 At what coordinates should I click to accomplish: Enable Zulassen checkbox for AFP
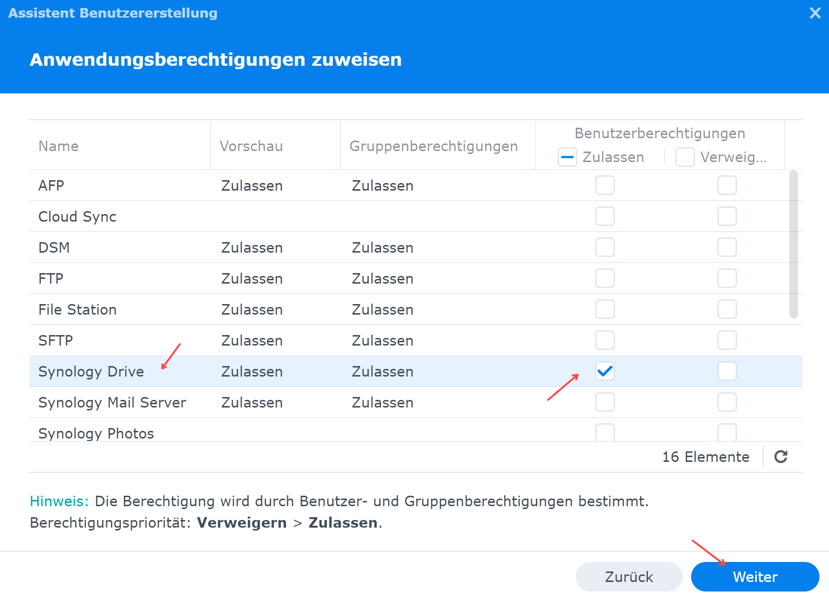[x=605, y=185]
